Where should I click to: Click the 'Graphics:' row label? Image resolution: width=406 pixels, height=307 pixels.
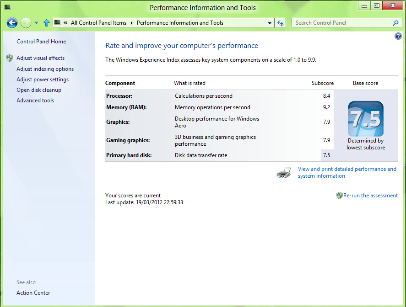[118, 122]
